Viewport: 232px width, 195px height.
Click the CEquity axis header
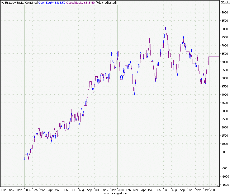225,3
